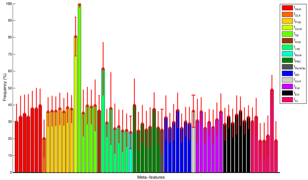Click the dark gray fRankOp bar

162,151
